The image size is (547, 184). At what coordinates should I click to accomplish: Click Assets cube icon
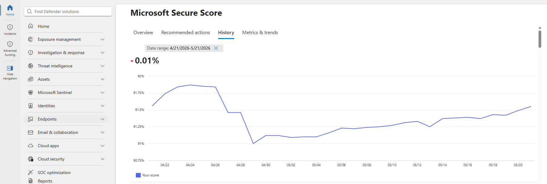(x=31, y=79)
